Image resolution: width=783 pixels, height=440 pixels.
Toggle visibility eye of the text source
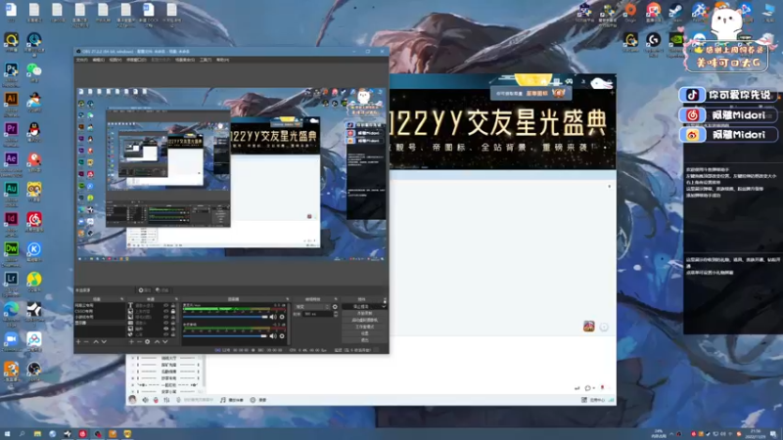(165, 305)
